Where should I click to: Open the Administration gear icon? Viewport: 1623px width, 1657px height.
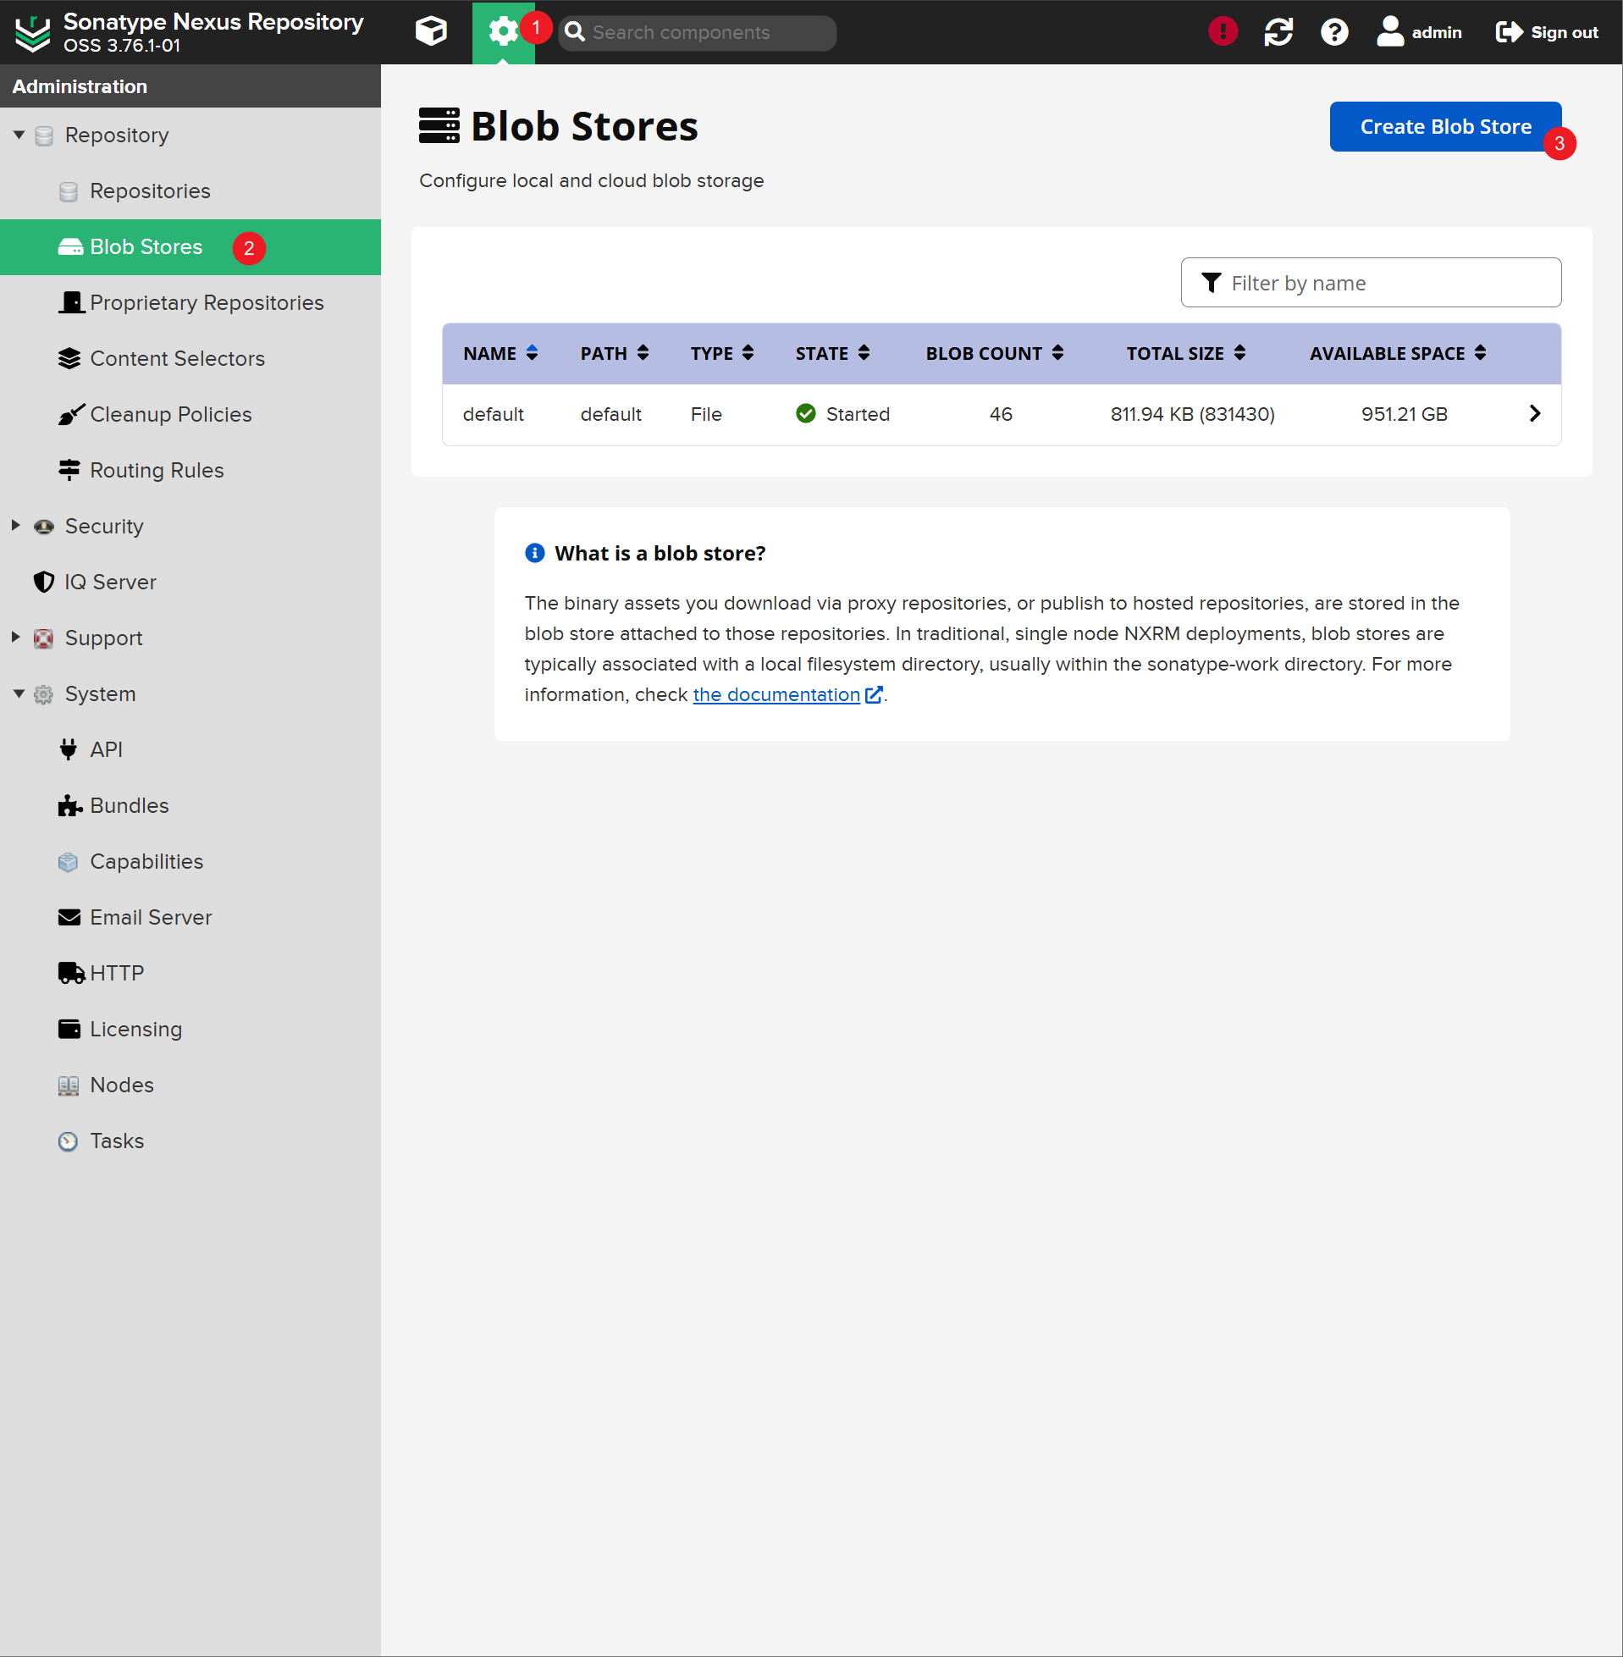503,31
